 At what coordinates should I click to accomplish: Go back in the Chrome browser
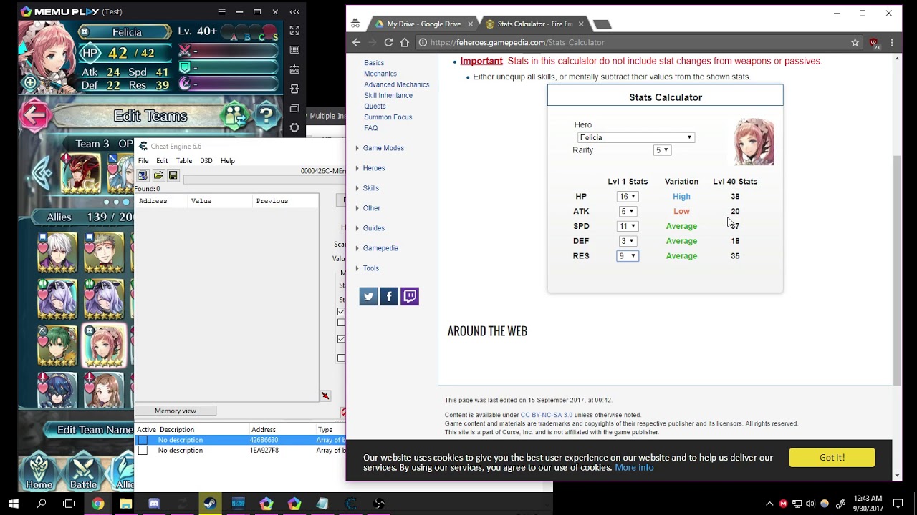[x=357, y=42]
